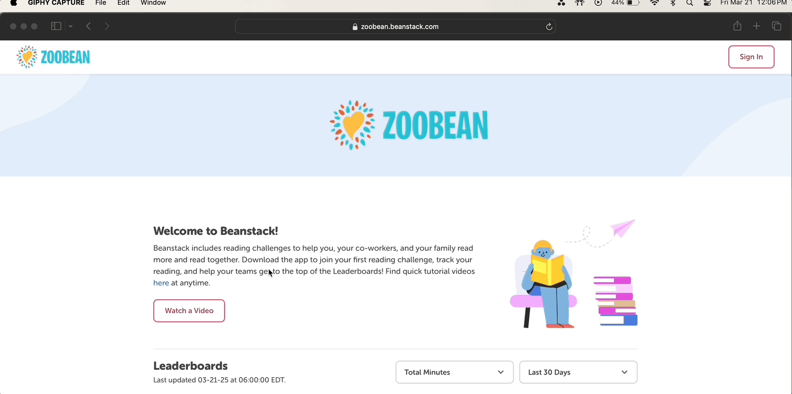
Task: Open the Share menu
Action: pyautogui.click(x=737, y=26)
